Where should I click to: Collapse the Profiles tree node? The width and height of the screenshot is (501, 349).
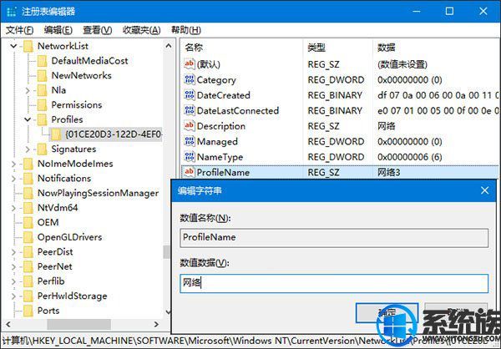(x=28, y=120)
